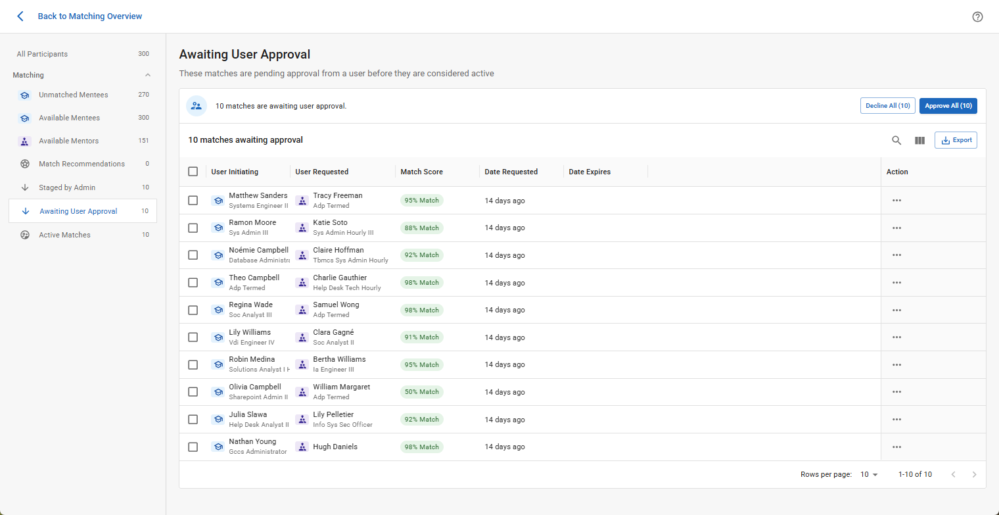Open action menu for Olivia Campbell row
999x515 pixels.
point(896,392)
